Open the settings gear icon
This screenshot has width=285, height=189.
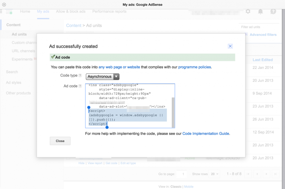point(248,11)
